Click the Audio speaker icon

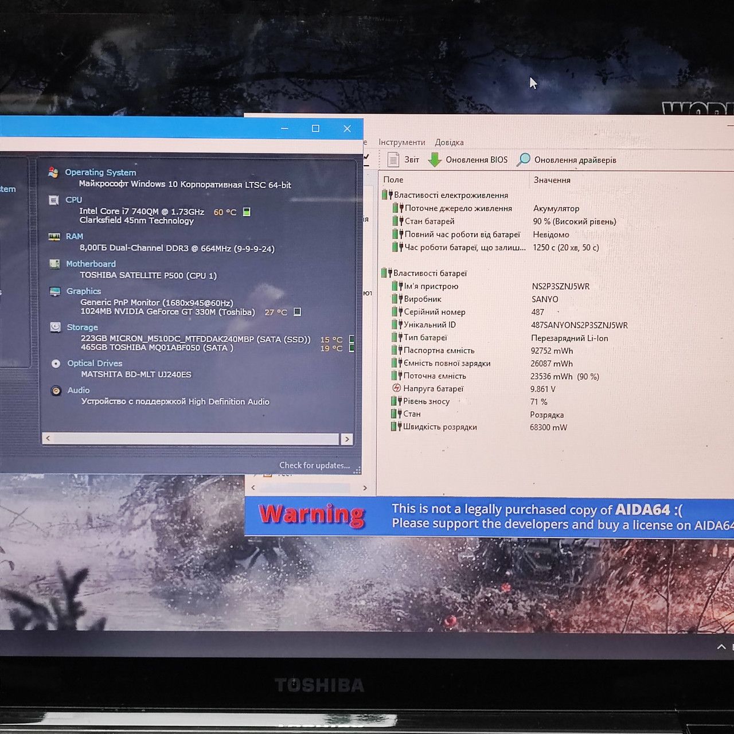coord(56,391)
